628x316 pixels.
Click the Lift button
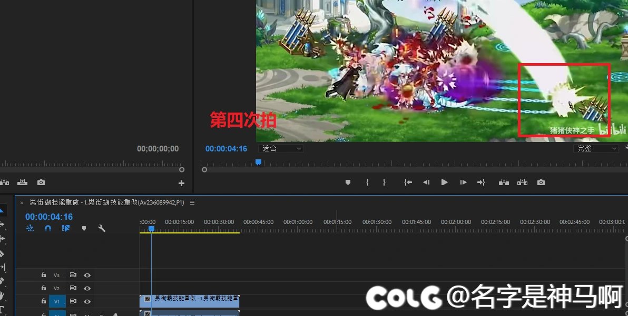coord(504,182)
